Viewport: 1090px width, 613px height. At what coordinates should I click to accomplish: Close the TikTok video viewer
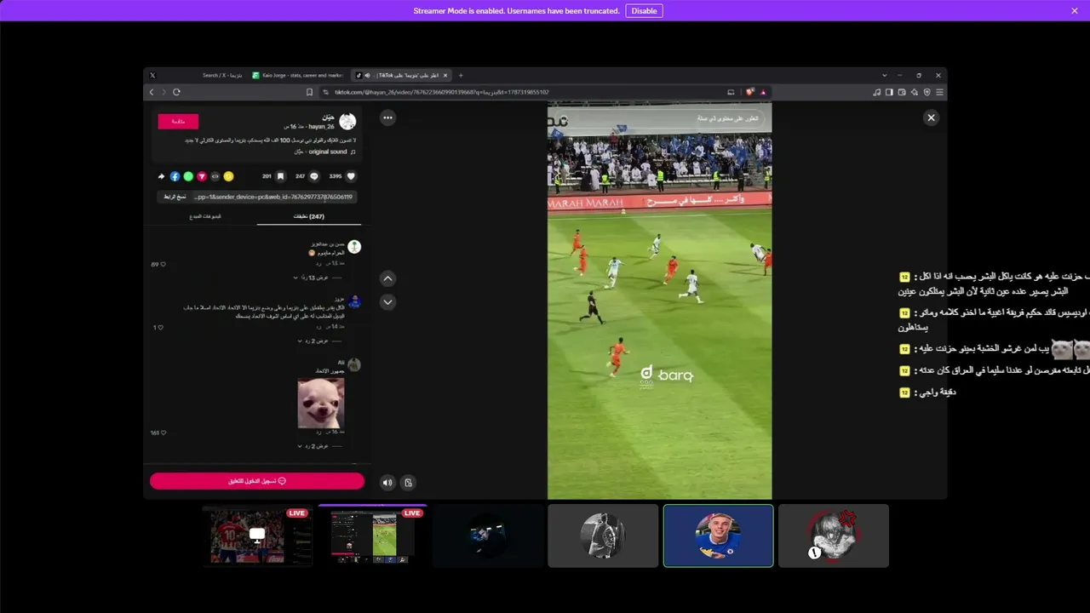931,117
